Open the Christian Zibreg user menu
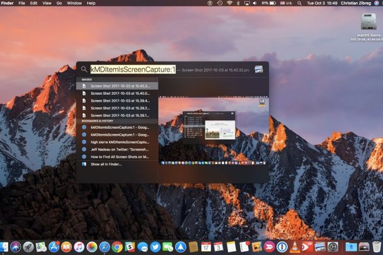 [x=355, y=3]
